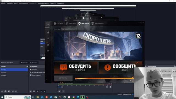Click Фильтры button
The height and width of the screenshot is (99, 176).
34,63
